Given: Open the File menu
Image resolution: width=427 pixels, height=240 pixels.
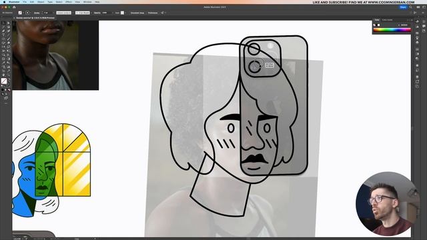Looking at the screenshot, I should [x=25, y=2].
